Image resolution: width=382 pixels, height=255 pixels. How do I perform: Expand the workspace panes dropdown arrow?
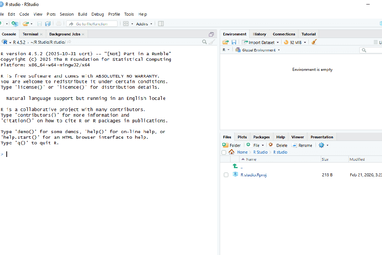point(132,24)
